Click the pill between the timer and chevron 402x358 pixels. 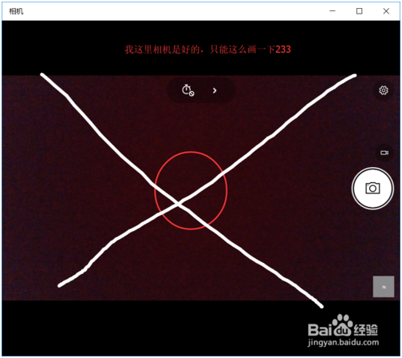click(x=201, y=90)
